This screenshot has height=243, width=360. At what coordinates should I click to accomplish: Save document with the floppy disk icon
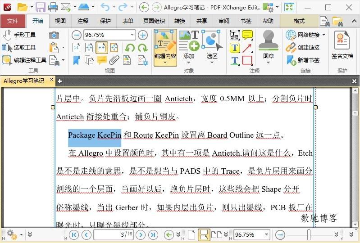[41, 7]
